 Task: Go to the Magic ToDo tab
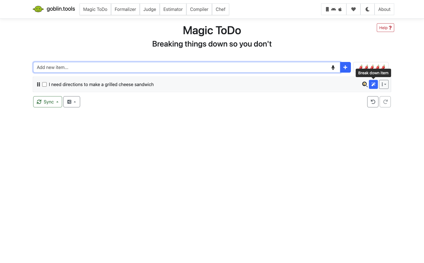point(95,9)
